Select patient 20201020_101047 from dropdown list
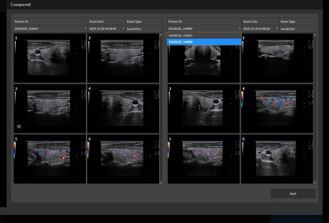 coord(204,35)
